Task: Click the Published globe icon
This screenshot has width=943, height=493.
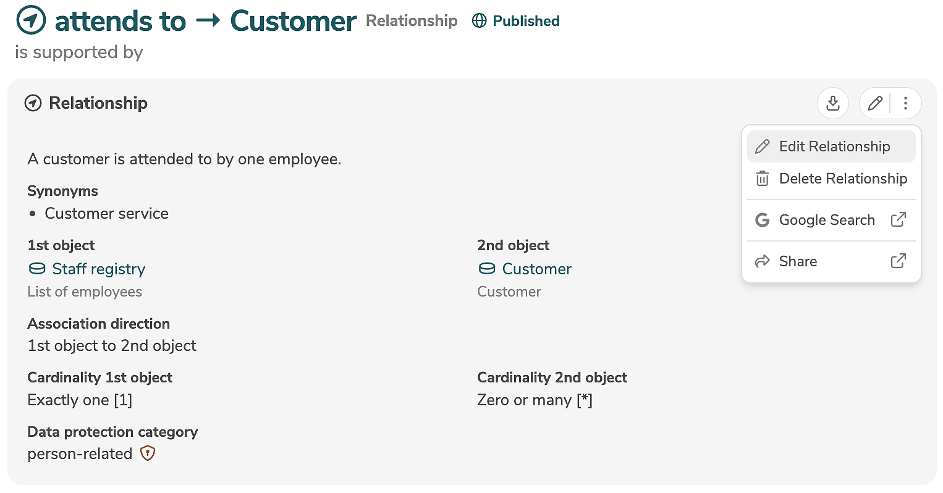Action: pos(479,21)
